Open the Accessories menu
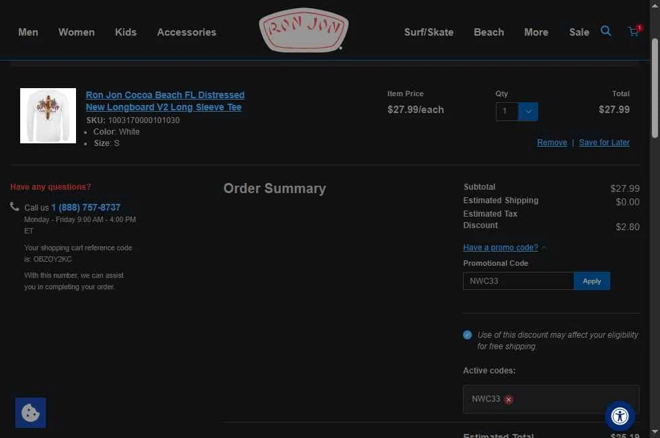The width and height of the screenshot is (660, 438). (186, 32)
